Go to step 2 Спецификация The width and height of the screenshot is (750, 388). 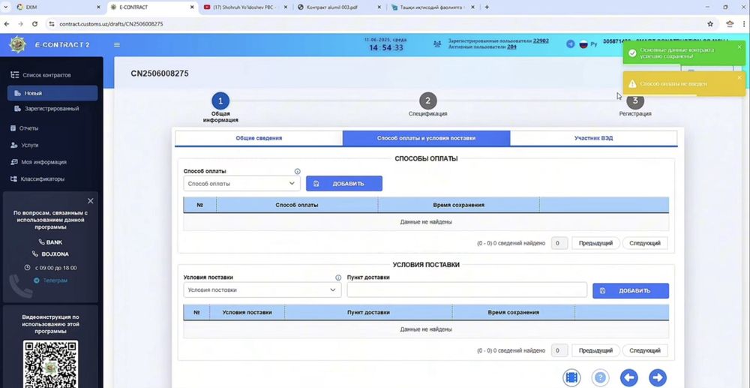[428, 101]
